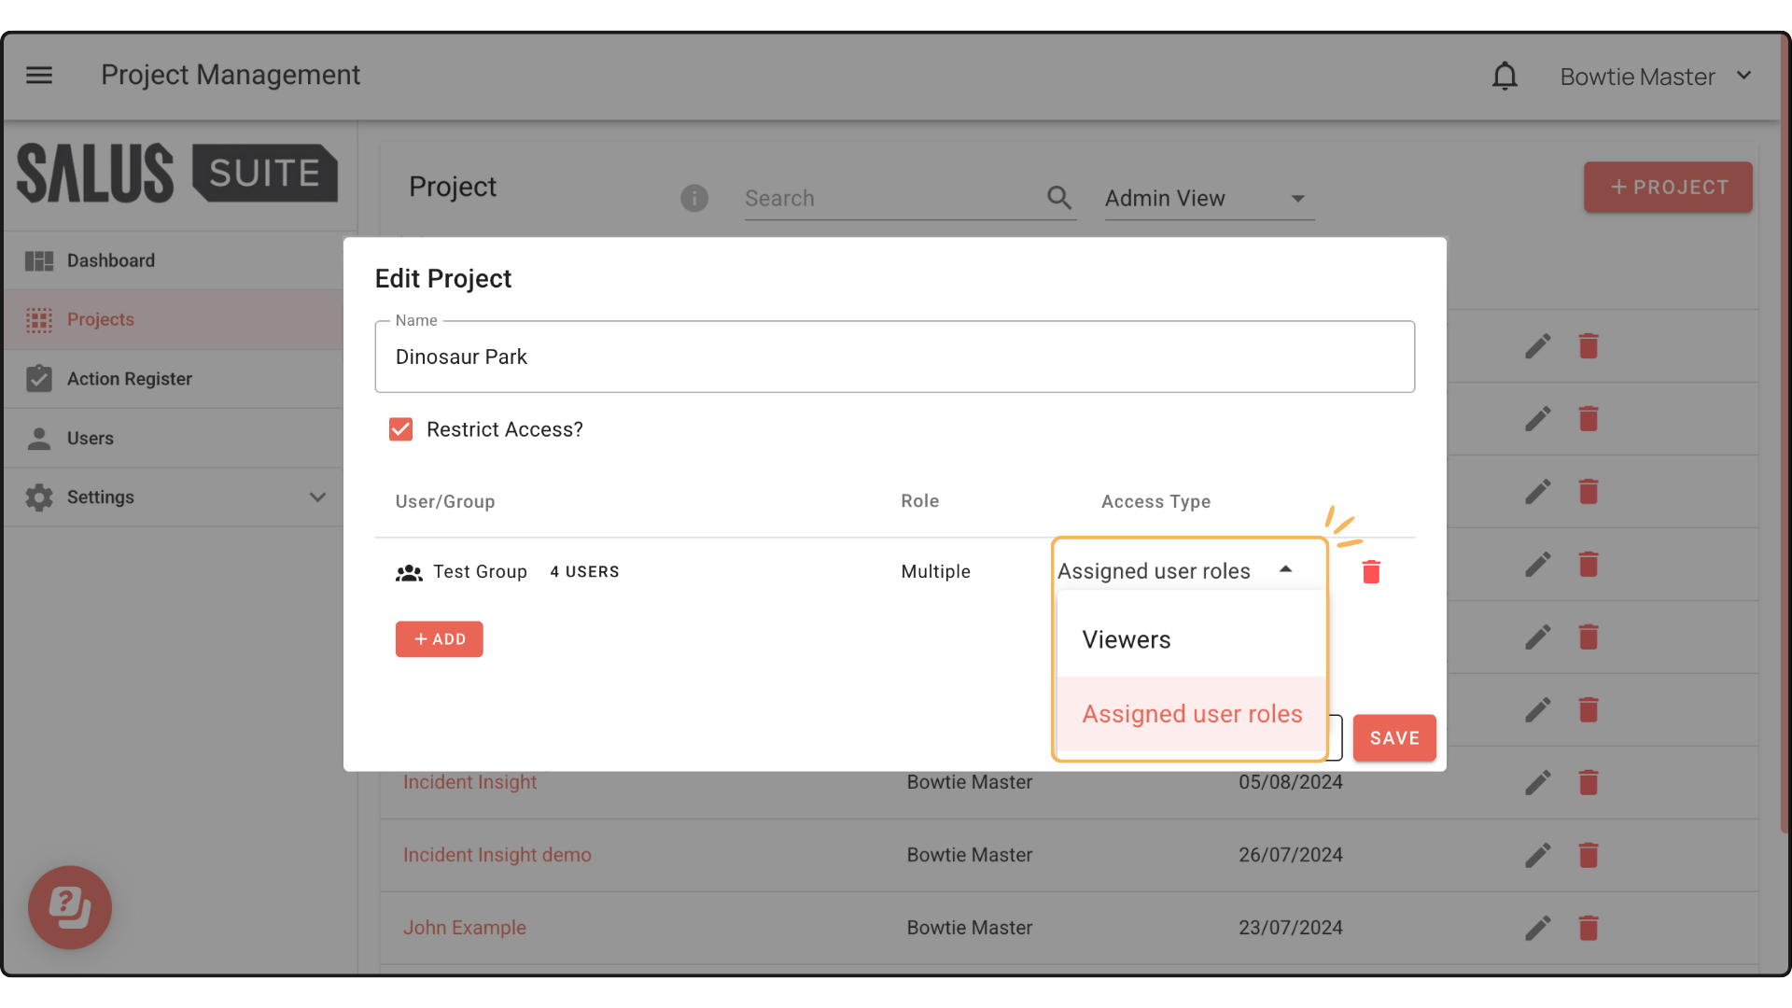Open the help chat bubble
Viewport: 1792px width, 1008px height.
[70, 906]
